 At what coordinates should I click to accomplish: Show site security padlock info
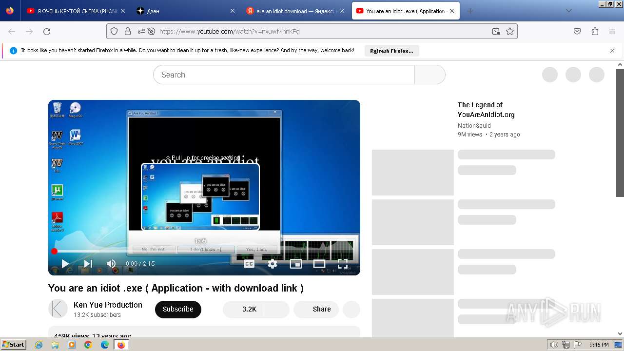tap(128, 31)
